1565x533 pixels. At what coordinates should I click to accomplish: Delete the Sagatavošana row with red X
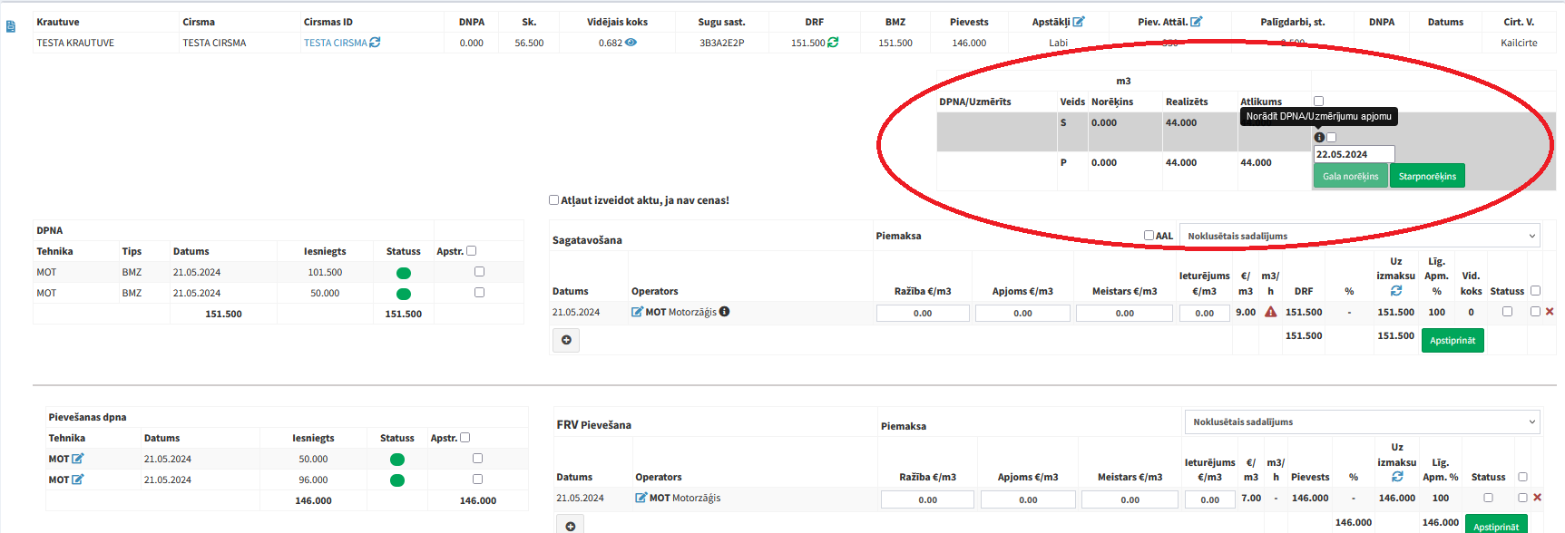pos(1550,312)
